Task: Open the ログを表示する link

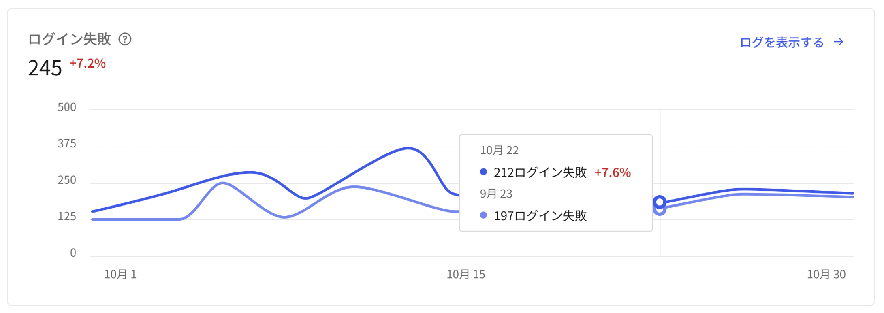Action: pyautogui.click(x=782, y=42)
